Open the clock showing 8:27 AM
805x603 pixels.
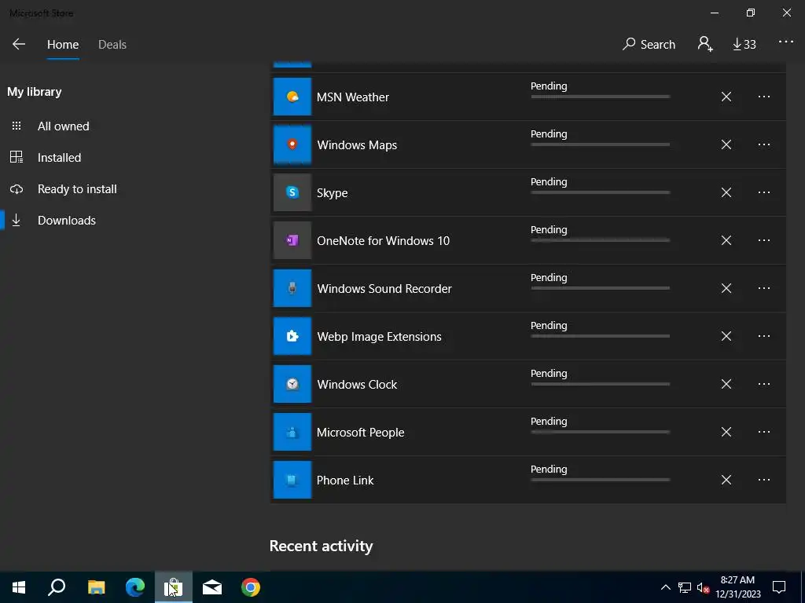[x=737, y=587]
